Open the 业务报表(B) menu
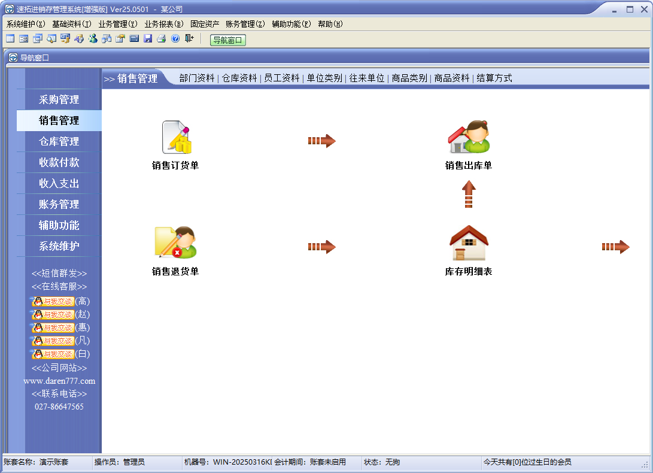 pyautogui.click(x=164, y=24)
